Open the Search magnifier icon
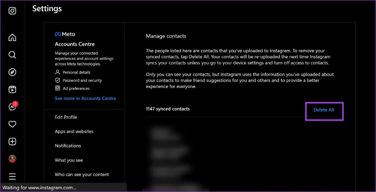376x192 pixels. coord(12,55)
